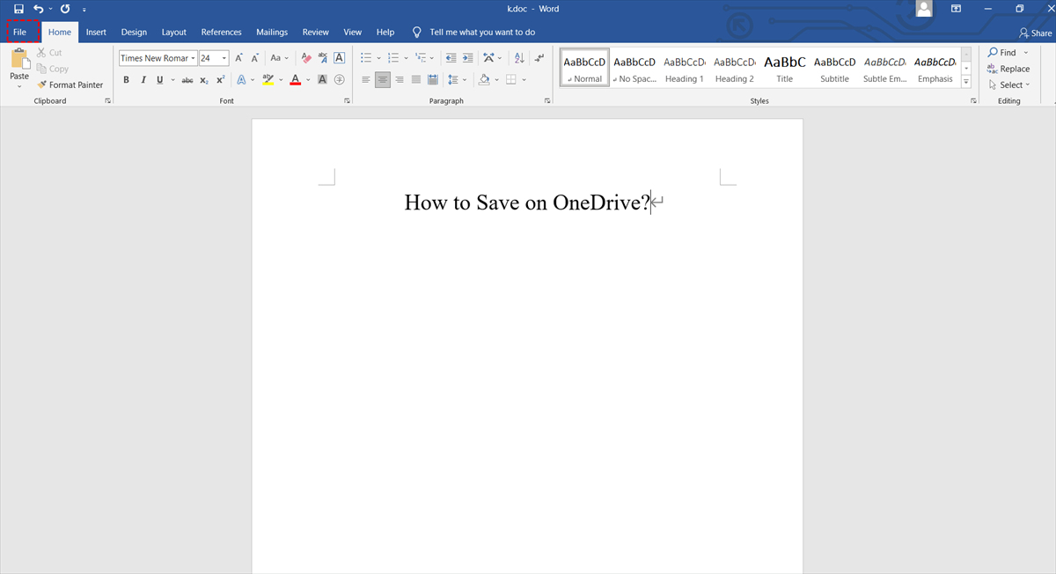Click the Share button
Screen dimensions: 1056x574
pyautogui.click(x=1035, y=33)
